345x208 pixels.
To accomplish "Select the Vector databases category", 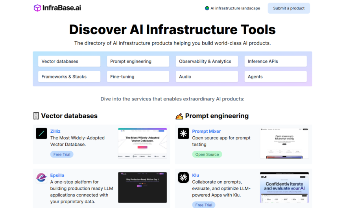I will (69, 61).
